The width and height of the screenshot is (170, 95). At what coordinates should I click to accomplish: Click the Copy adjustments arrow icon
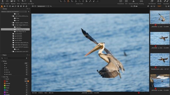pos(165,1)
